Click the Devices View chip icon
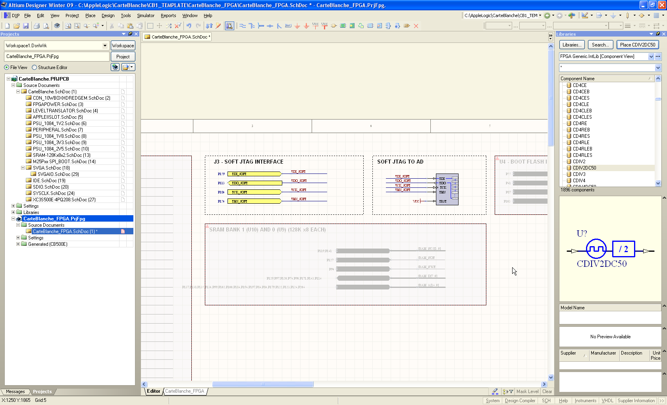667x405 pixels. coord(57,26)
